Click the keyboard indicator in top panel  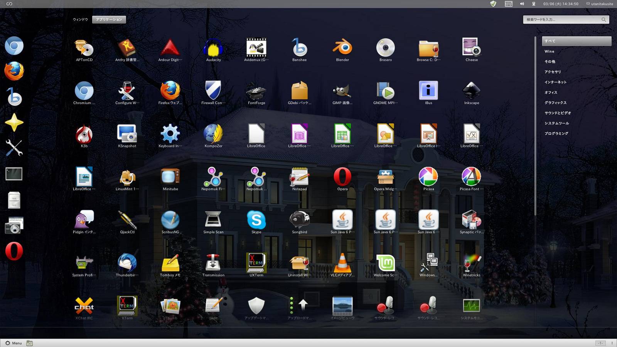tap(509, 4)
